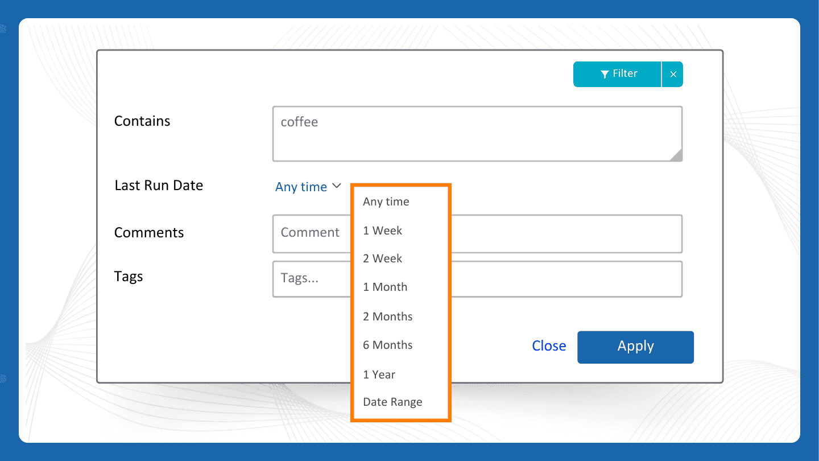Click into the Comment input field

(x=477, y=233)
